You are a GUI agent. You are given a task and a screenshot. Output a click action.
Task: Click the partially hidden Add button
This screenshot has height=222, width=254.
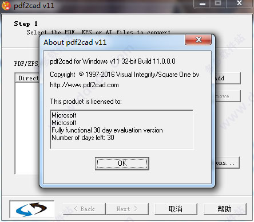(228, 78)
